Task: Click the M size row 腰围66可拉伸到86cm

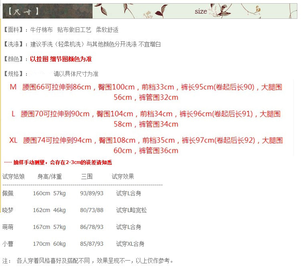Action: pos(146,87)
